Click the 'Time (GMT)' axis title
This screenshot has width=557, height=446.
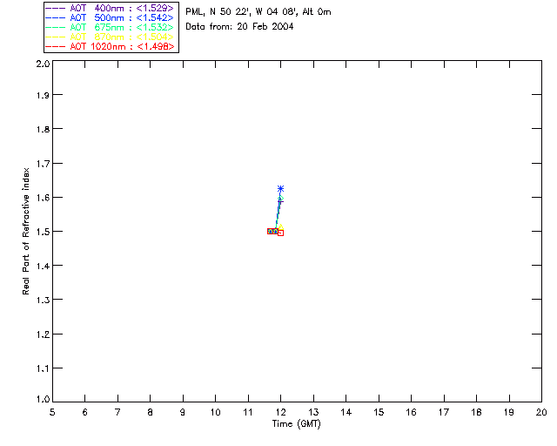tap(297, 424)
